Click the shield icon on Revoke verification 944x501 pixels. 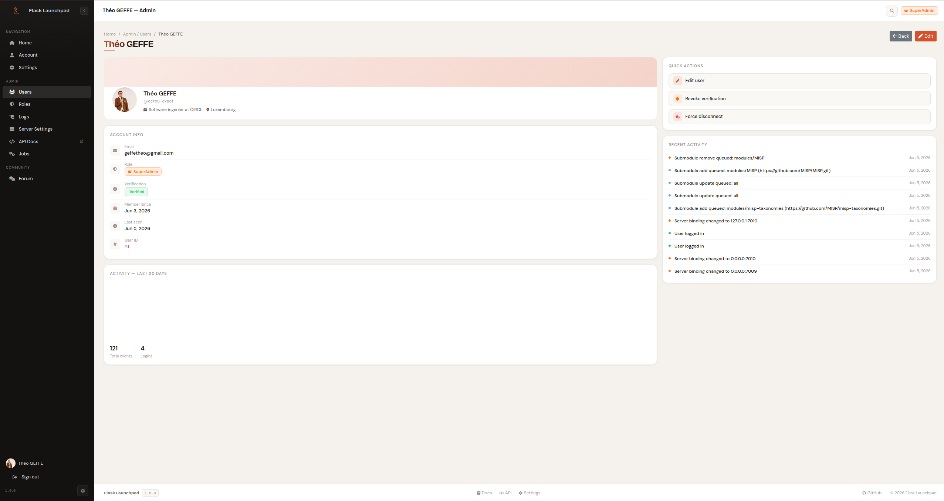(x=677, y=99)
